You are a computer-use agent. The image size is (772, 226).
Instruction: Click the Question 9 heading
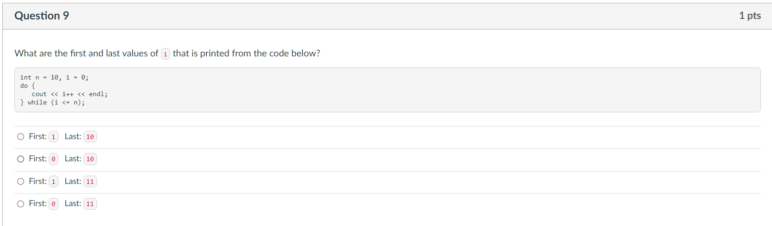point(42,16)
